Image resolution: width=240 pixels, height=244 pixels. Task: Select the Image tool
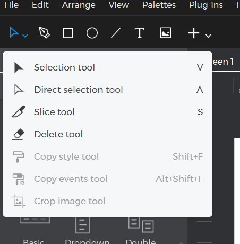coord(166,33)
